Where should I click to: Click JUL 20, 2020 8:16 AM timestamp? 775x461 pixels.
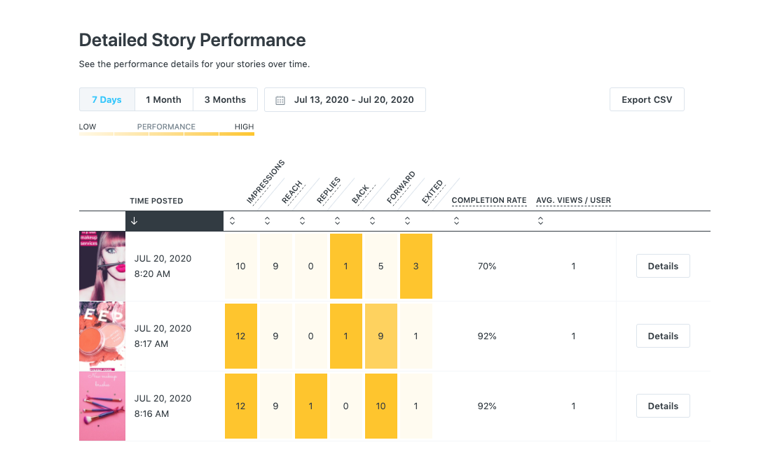coord(163,406)
